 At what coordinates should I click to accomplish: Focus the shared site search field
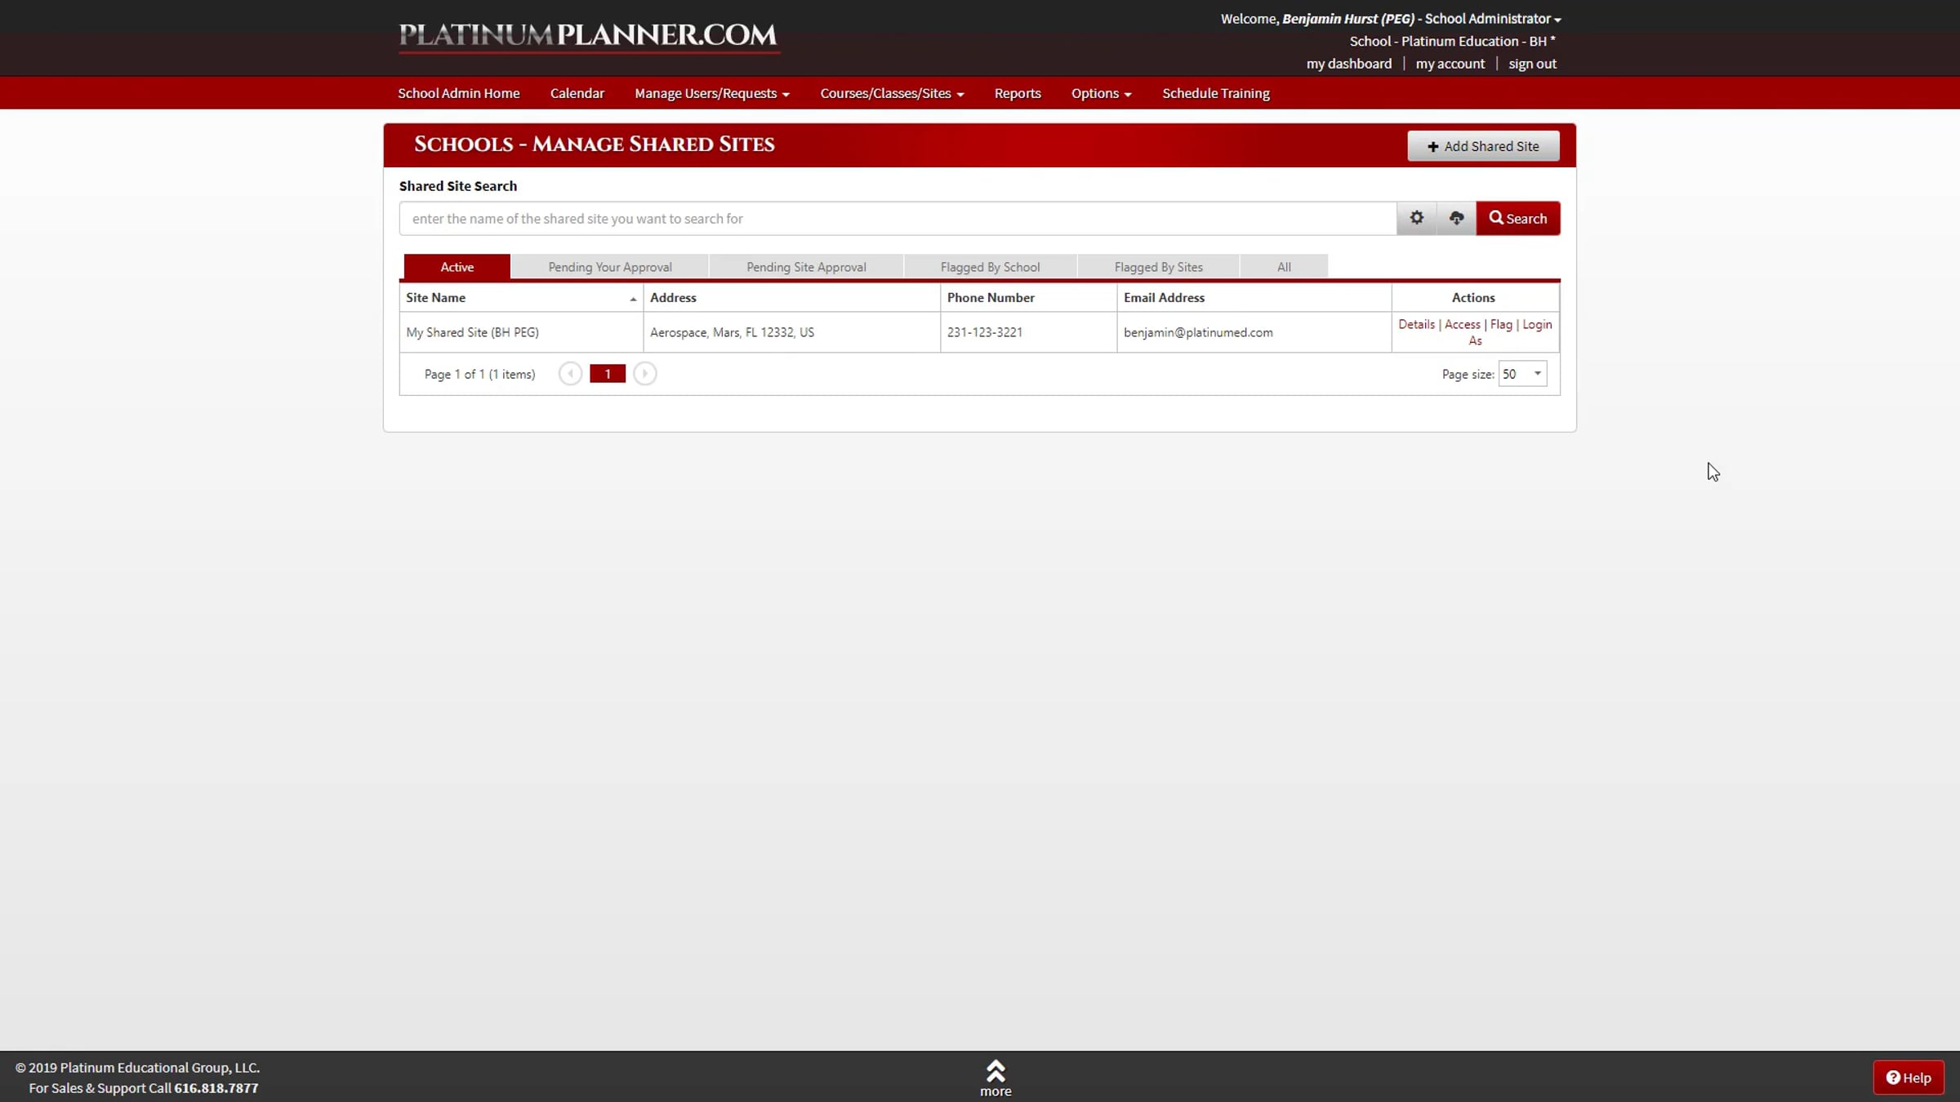(x=897, y=218)
